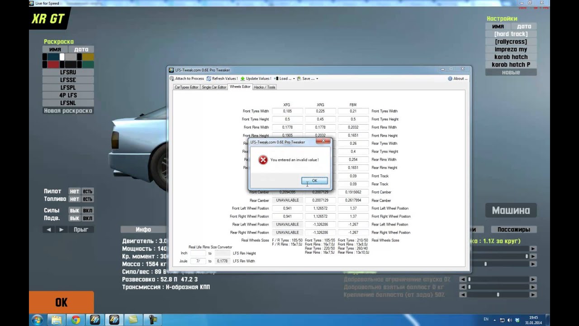
Task: Open the yellow notes taskbar icon
Action: (x=133, y=320)
